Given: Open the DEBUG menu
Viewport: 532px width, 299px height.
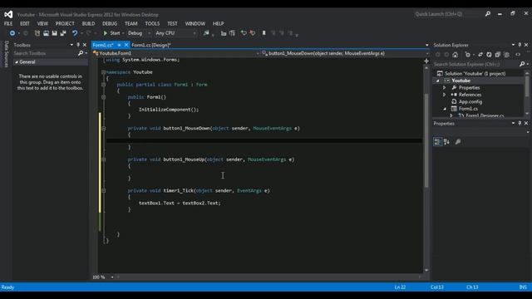Looking at the screenshot, I should [110, 24].
